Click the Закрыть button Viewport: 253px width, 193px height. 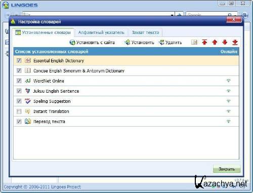227,169
